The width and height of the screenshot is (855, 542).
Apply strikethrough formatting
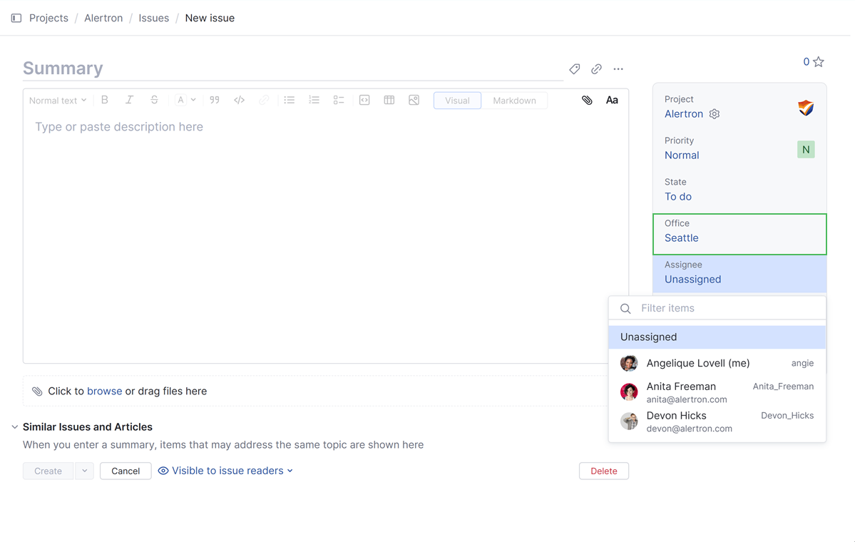pos(154,100)
